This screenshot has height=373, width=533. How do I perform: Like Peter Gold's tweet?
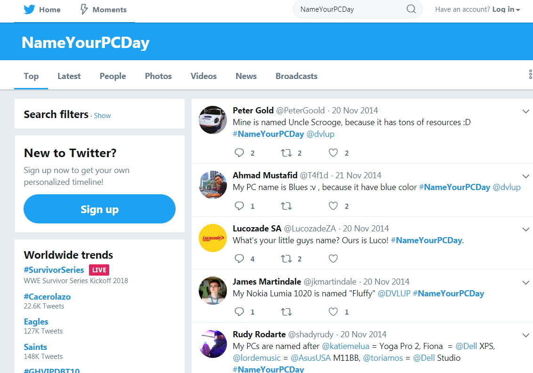[333, 153]
